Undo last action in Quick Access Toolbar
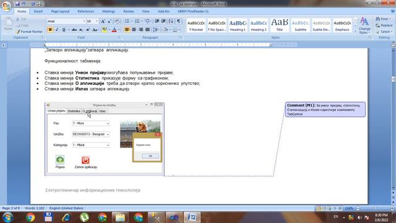Image resolution: width=396 pixels, height=223 pixels. click(24, 4)
